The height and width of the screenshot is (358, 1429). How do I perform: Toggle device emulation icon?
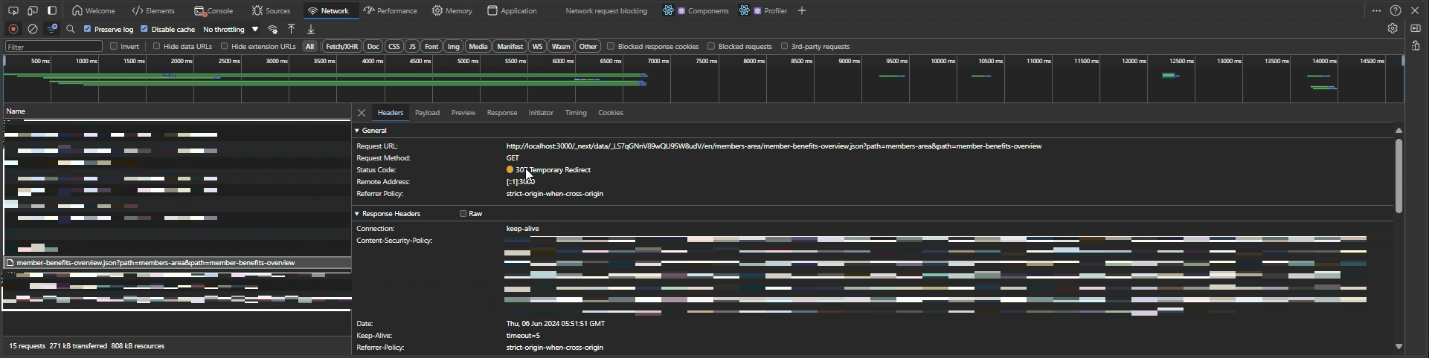point(33,10)
